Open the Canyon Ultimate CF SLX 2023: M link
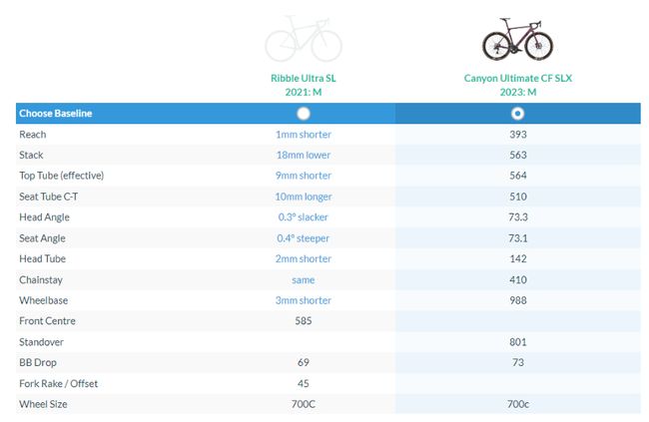Image resolution: width=649 pixels, height=422 pixels. pyautogui.click(x=518, y=85)
